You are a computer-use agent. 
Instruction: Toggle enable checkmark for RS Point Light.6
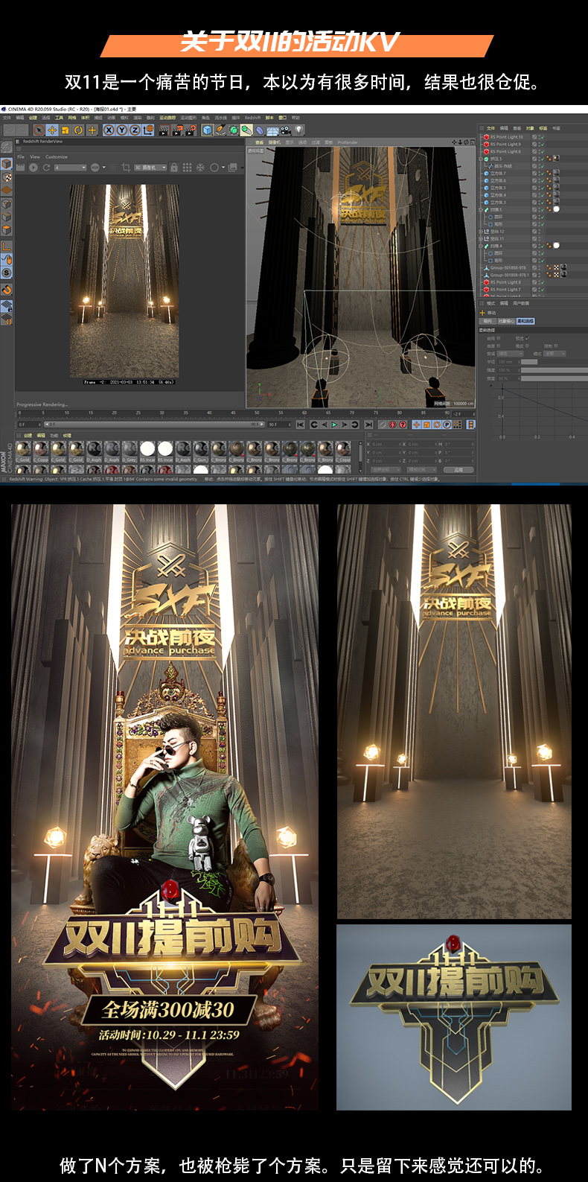pos(543,152)
